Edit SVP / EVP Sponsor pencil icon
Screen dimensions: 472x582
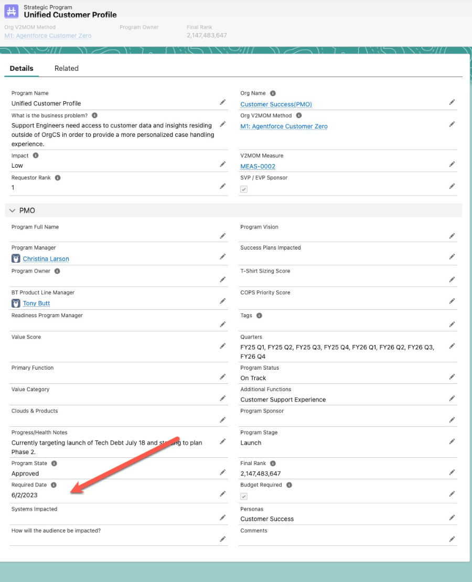pos(452,186)
